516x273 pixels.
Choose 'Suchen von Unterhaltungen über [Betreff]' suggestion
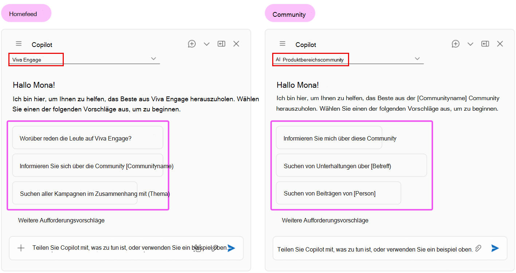(x=351, y=165)
